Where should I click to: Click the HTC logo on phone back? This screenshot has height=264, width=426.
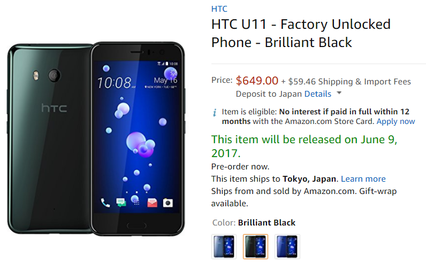pyautogui.click(x=54, y=108)
